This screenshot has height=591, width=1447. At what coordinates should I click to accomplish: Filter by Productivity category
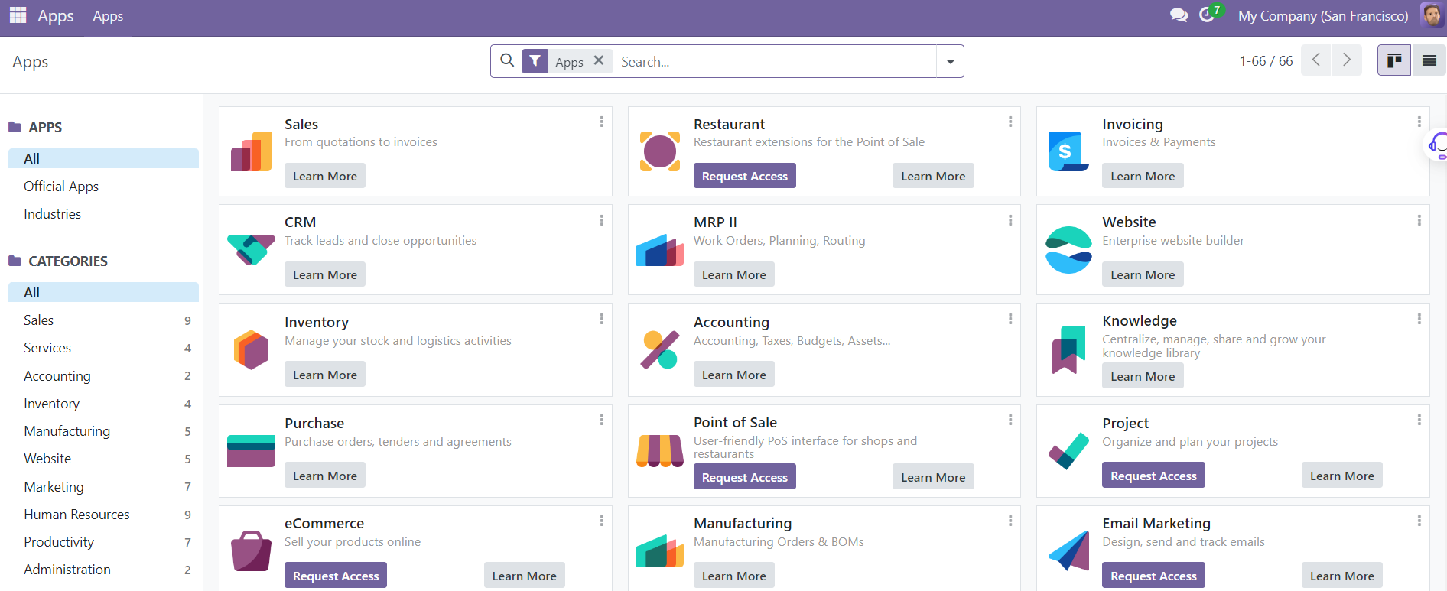coord(103,542)
